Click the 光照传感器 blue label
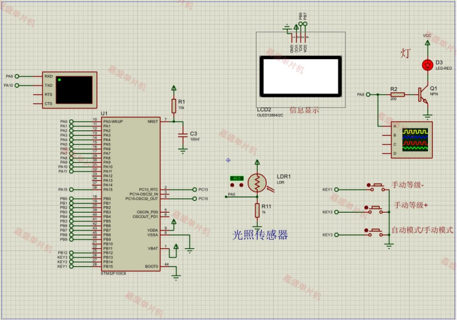 [260, 235]
